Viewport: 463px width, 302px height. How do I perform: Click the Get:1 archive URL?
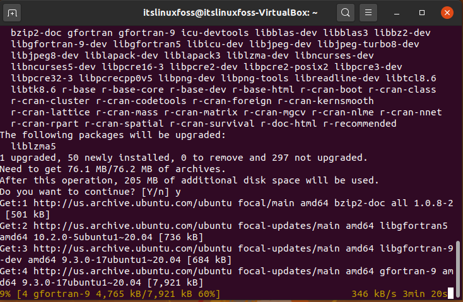pyautogui.click(x=132, y=203)
